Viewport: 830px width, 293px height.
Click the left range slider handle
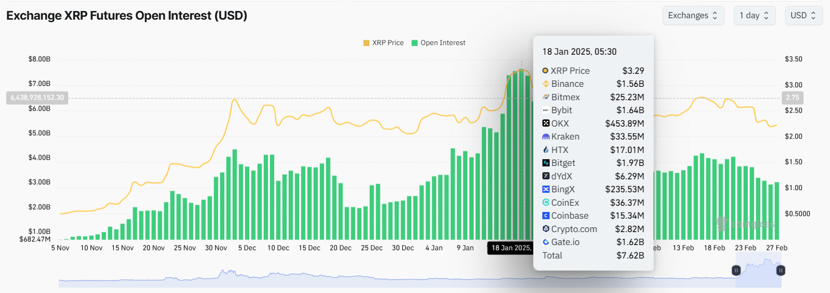pyautogui.click(x=736, y=270)
